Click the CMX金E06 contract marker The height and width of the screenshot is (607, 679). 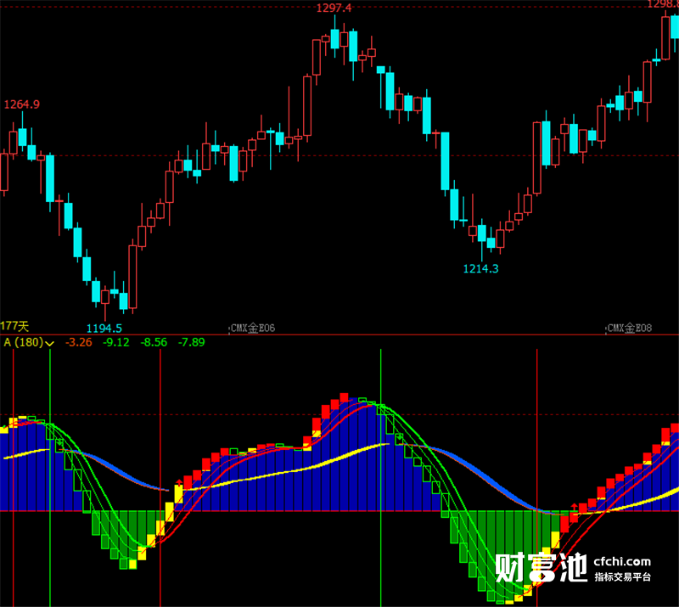tap(253, 328)
